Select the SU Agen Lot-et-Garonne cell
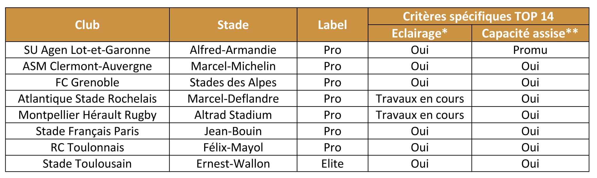 (x=87, y=50)
